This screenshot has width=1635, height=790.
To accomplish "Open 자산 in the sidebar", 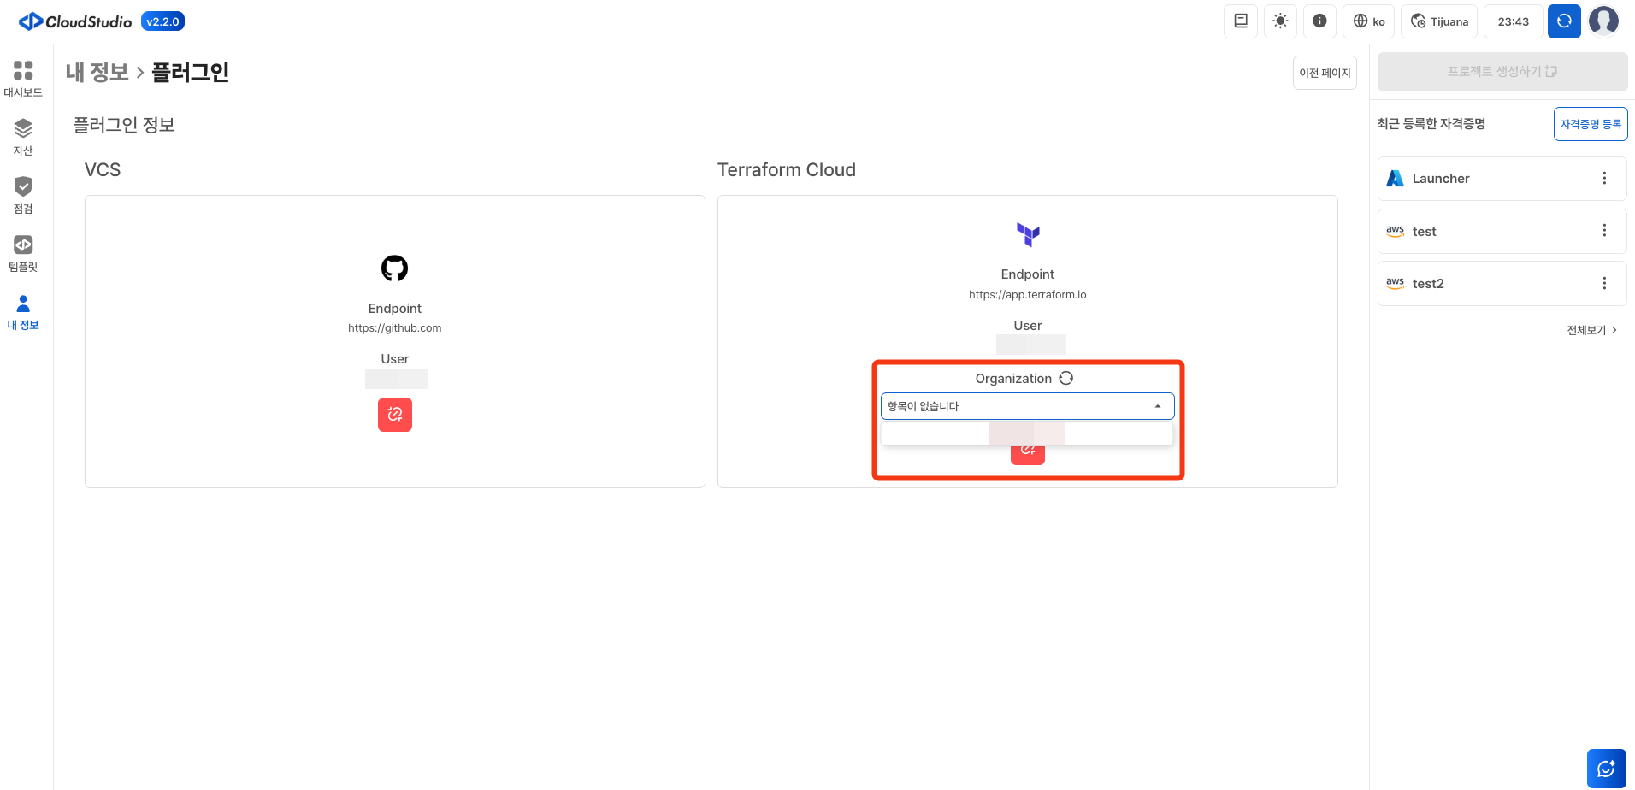I will [x=23, y=137].
